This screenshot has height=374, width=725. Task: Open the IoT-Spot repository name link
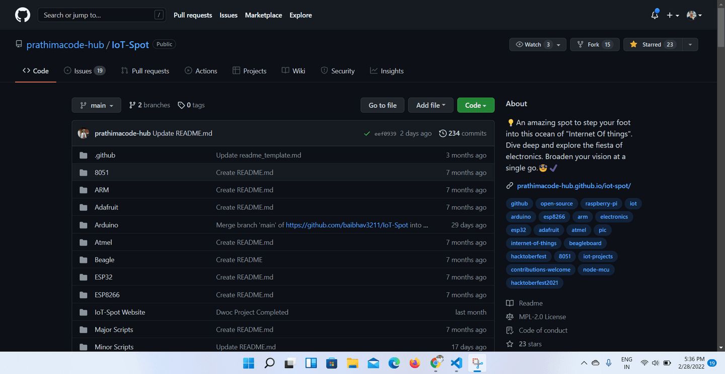coord(130,44)
